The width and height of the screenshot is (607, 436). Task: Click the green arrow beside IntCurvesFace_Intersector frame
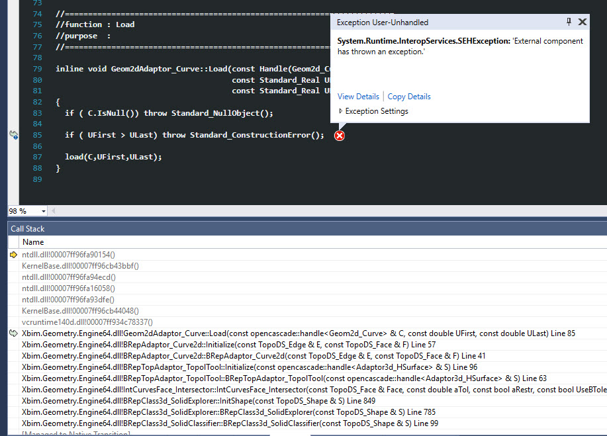pyautogui.click(x=15, y=390)
